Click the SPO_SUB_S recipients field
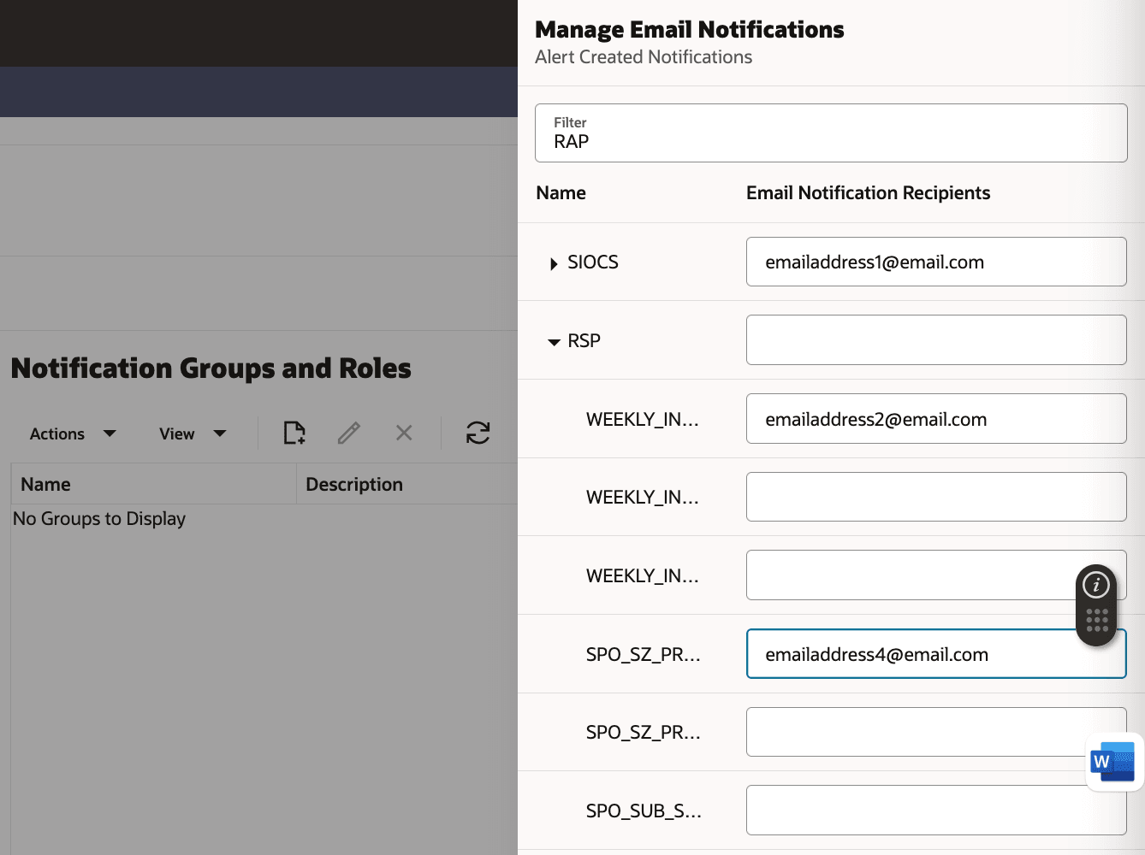1145x855 pixels. 936,810
